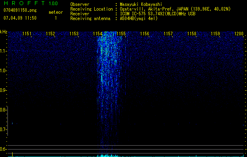Click the 1156 time axis marker
The width and height of the screenshot is (247, 157).
point(145,34)
